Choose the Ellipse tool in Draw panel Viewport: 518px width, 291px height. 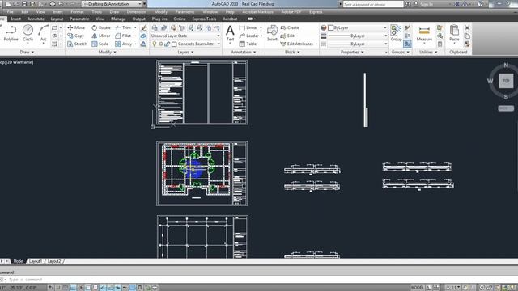[55, 36]
